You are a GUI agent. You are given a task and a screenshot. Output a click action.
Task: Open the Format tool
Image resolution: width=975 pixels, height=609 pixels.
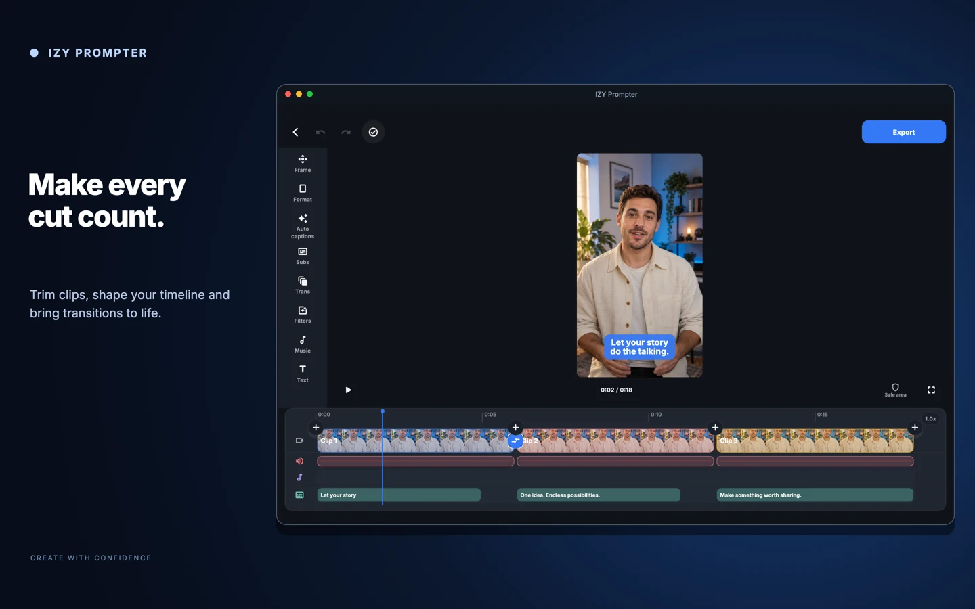[x=303, y=193]
